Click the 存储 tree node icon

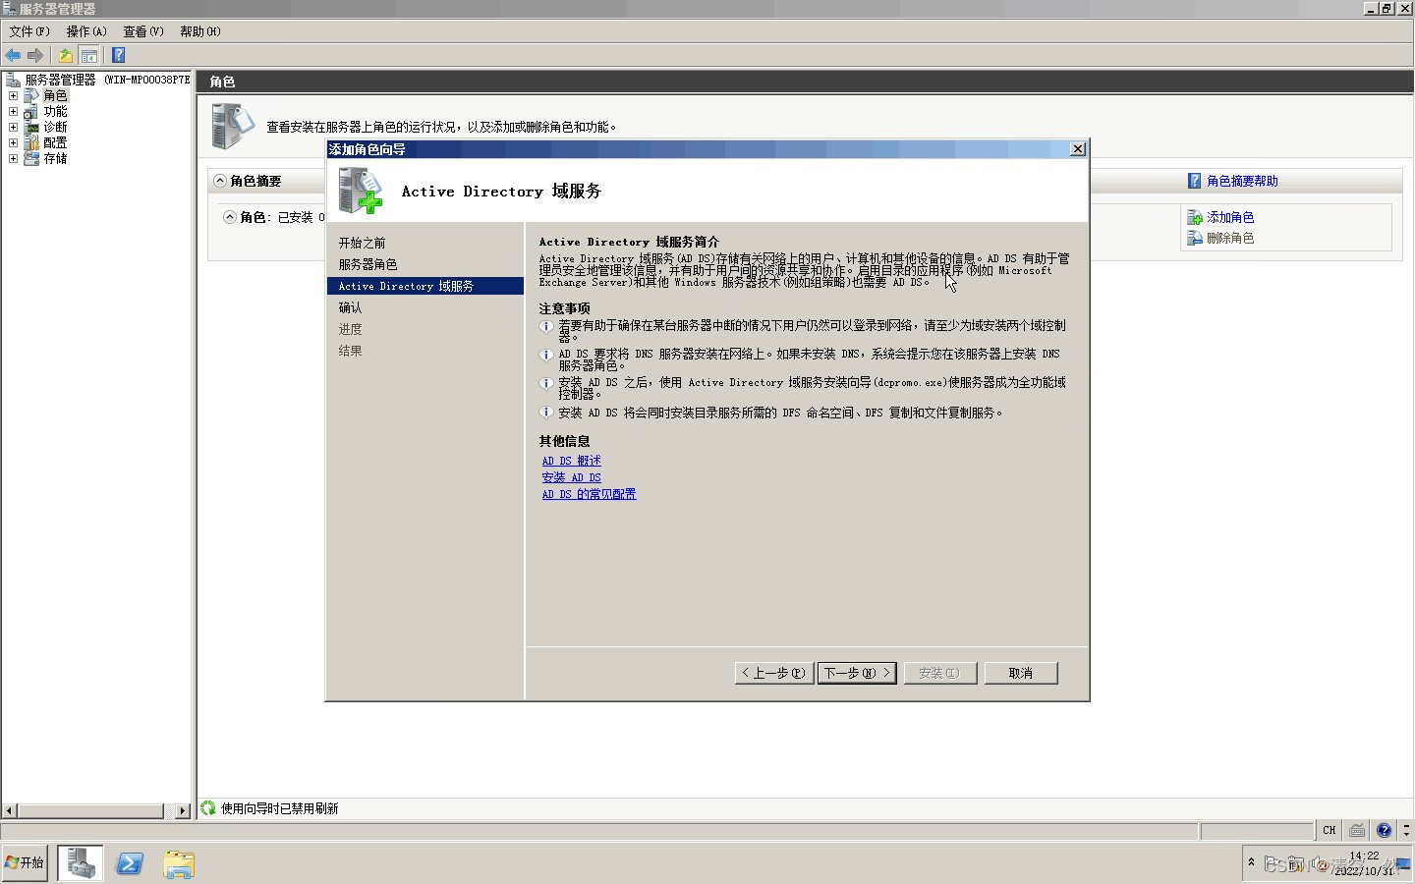tap(31, 158)
